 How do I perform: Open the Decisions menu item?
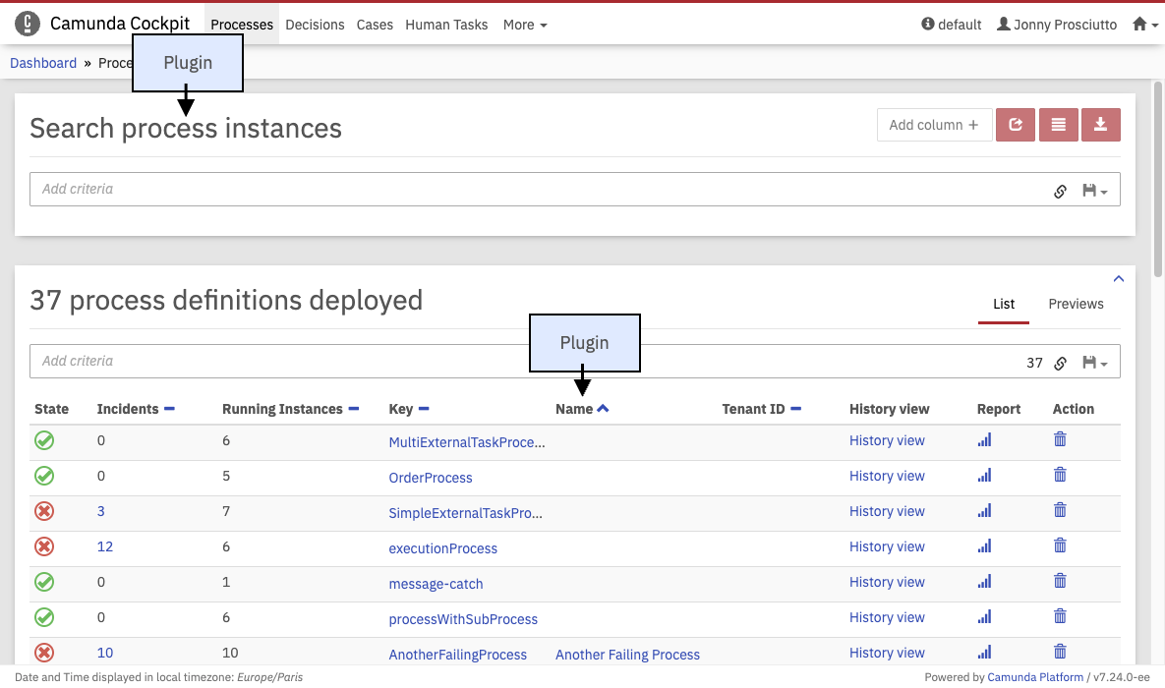pyautogui.click(x=315, y=25)
